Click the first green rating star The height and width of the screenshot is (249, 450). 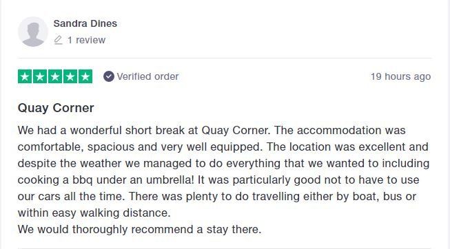click(x=25, y=76)
